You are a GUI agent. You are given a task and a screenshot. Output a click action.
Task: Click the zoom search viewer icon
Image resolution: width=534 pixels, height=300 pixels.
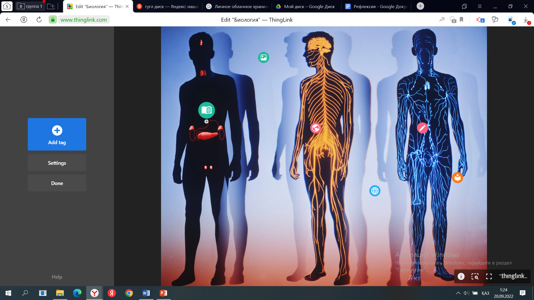[475, 276]
